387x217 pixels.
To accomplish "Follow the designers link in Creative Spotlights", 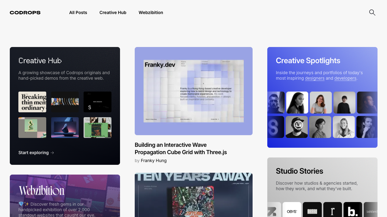I will pos(315,78).
